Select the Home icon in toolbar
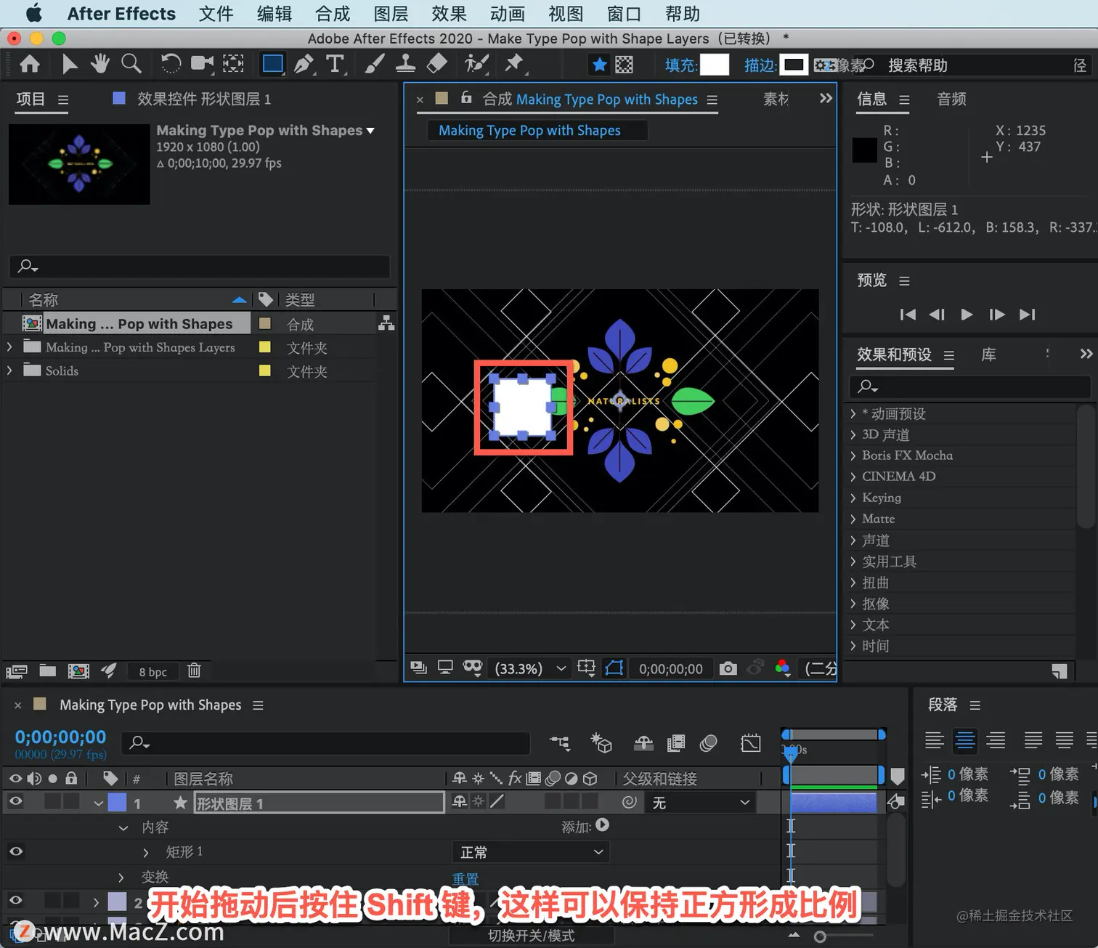This screenshot has width=1098, height=948. click(x=30, y=65)
